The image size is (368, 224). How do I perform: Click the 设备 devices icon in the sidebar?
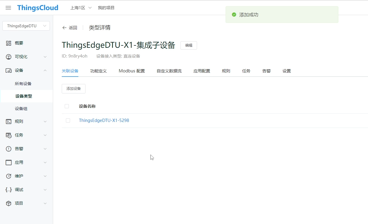9,70
